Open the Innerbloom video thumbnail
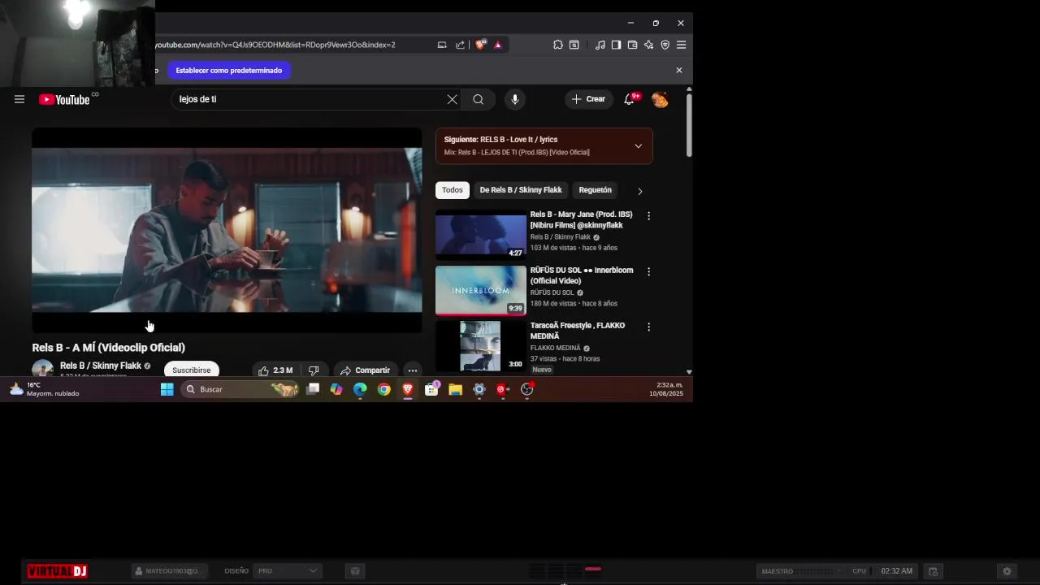This screenshot has height=585, width=1040. pyautogui.click(x=481, y=290)
